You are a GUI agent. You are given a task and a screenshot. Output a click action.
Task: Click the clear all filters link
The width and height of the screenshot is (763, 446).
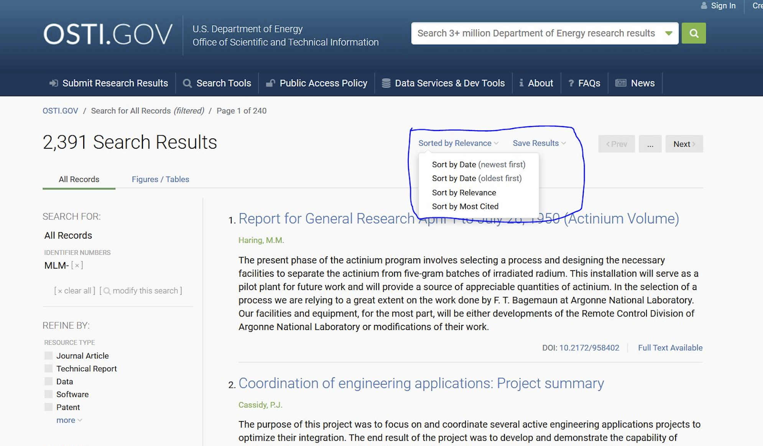coord(75,290)
